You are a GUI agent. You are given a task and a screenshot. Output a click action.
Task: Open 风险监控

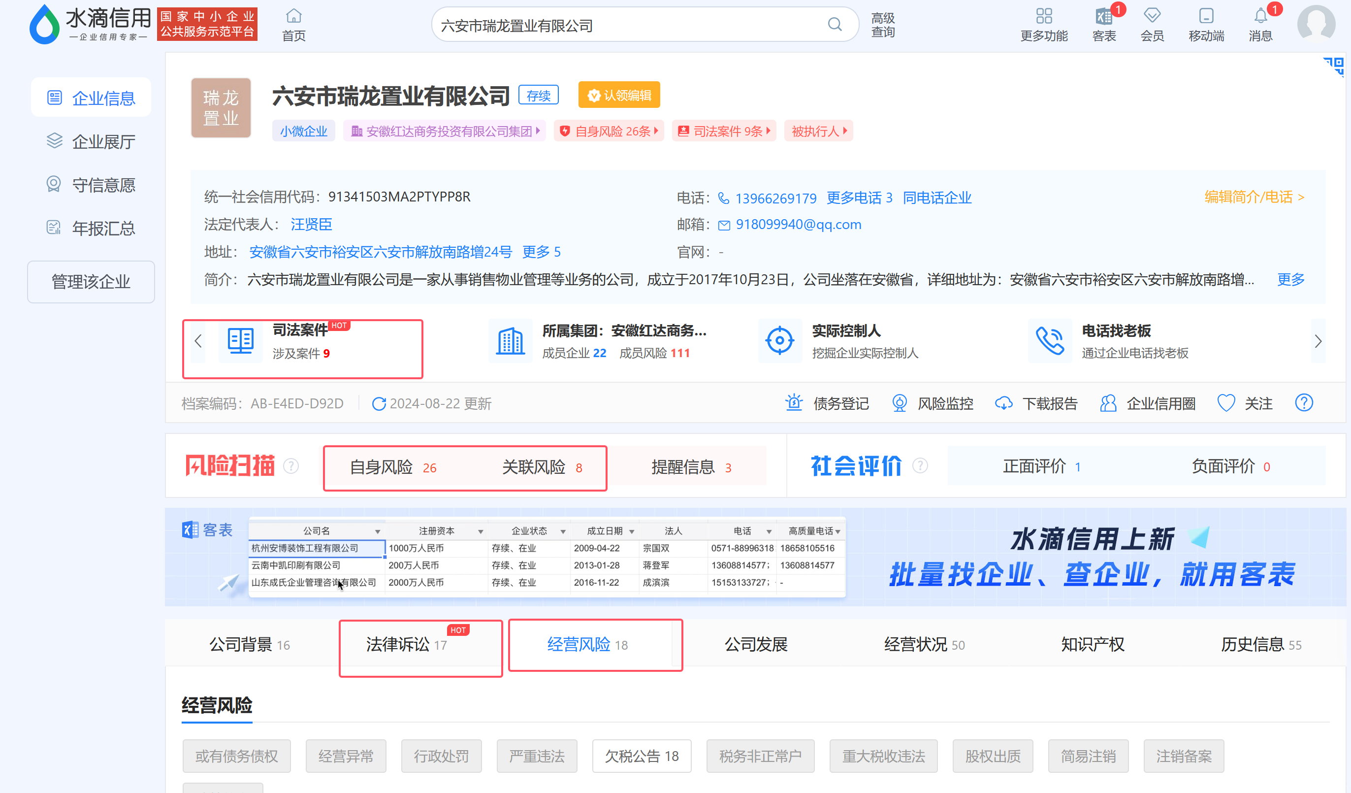click(x=933, y=403)
